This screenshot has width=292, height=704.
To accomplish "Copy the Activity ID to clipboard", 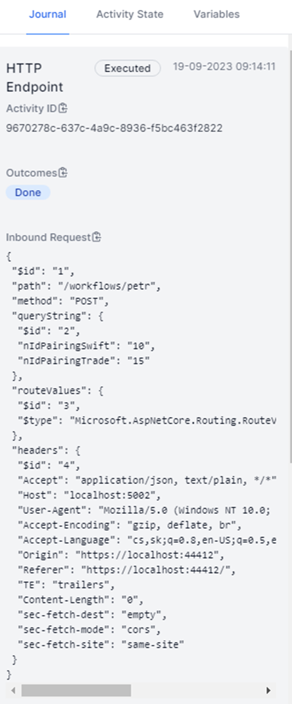I will pos(63,108).
